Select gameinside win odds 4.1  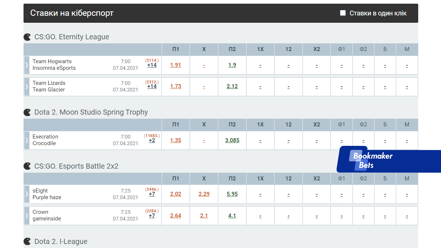tap(232, 216)
